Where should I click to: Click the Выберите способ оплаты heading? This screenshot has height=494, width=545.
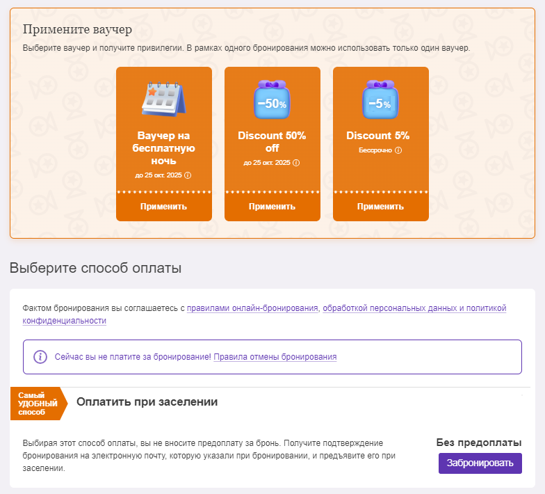click(x=96, y=268)
